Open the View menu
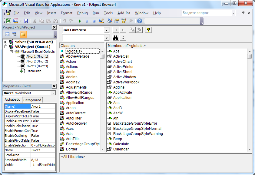Viewport: 255px width, 175px height. pos(38,13)
